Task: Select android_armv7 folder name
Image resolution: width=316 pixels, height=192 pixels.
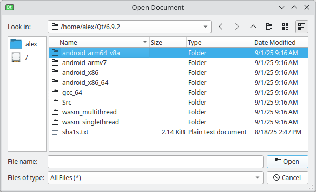Action: [x=84, y=63]
